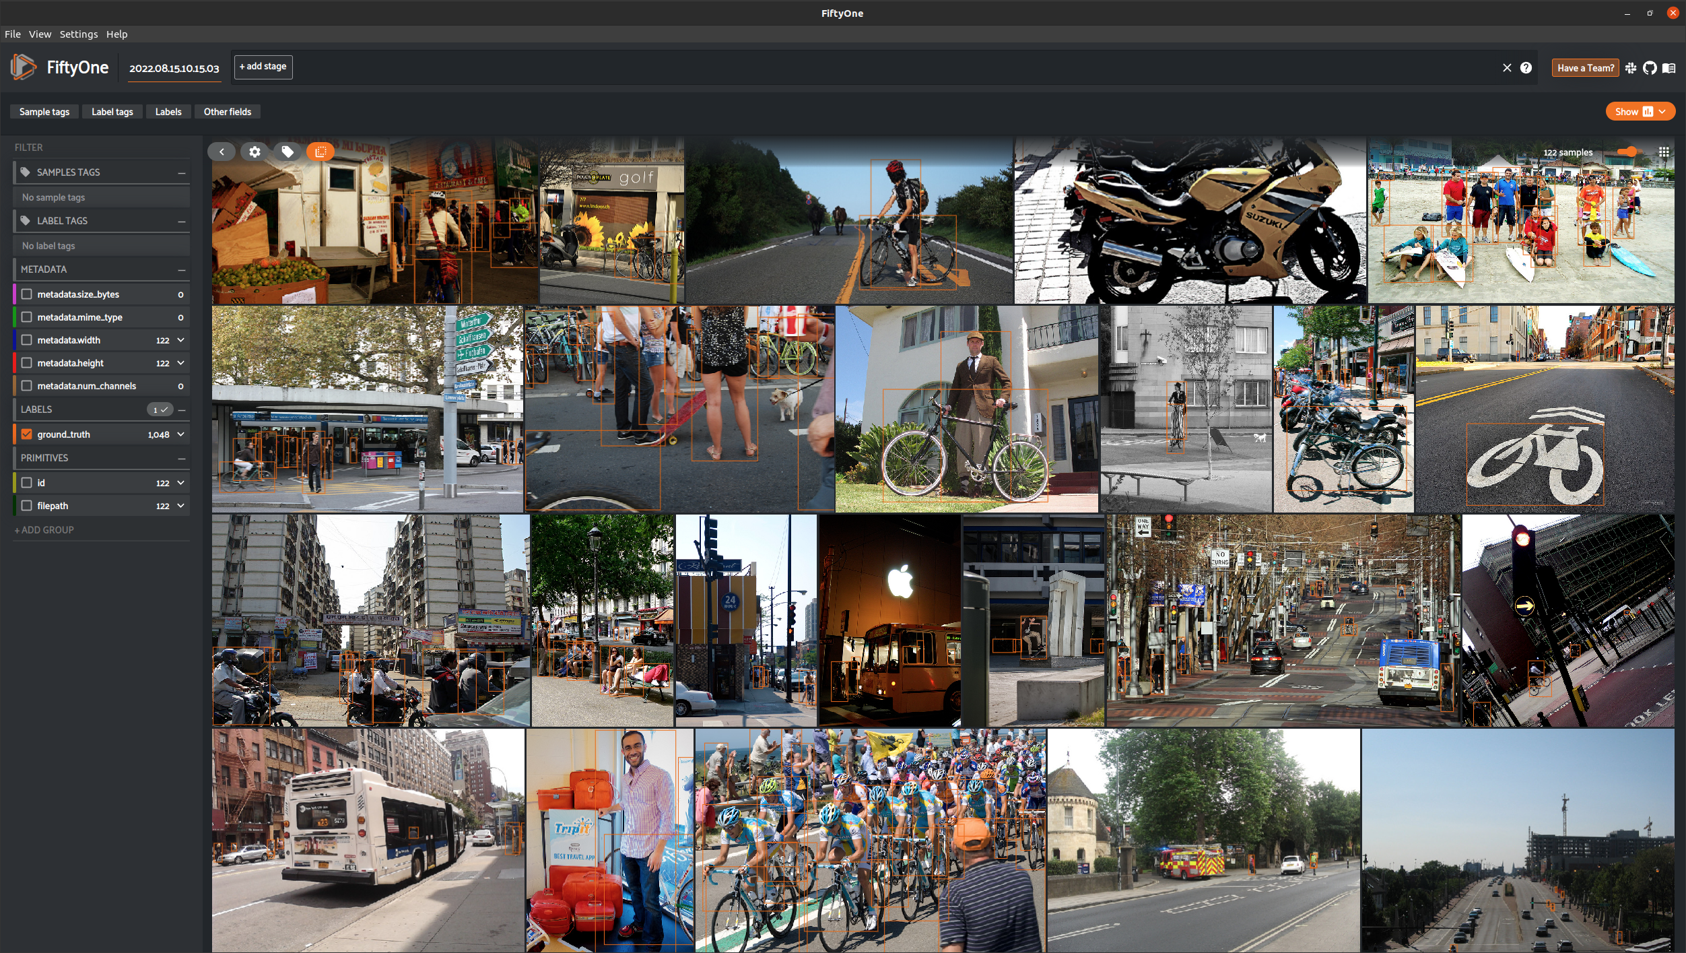This screenshot has height=953, width=1686.
Task: Click the tag samples icon
Action: (288, 152)
